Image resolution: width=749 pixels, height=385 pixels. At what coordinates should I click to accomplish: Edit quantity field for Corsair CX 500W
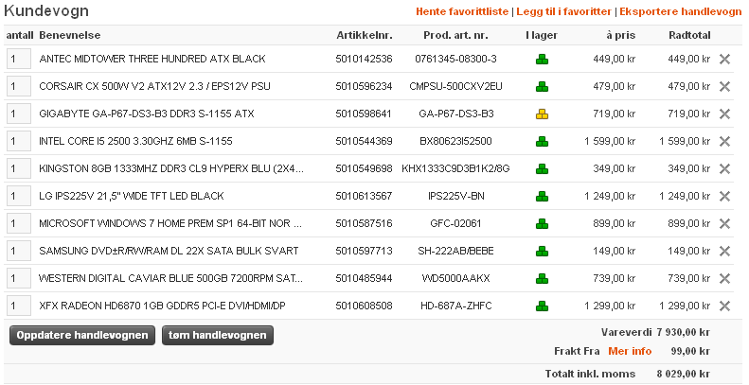pyautogui.click(x=19, y=86)
